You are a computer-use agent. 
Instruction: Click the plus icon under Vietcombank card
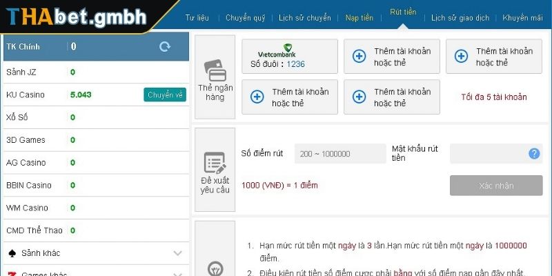[x=257, y=97]
